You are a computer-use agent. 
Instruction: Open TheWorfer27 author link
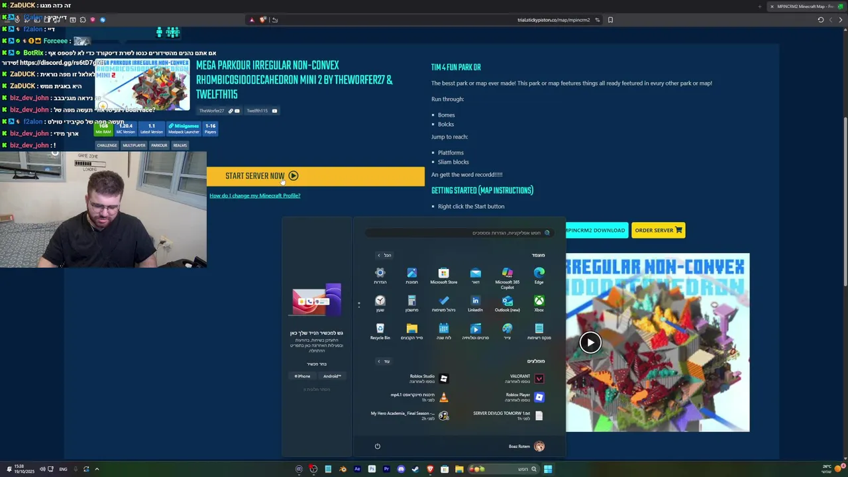[x=212, y=111]
